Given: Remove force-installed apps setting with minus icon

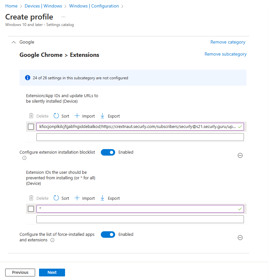Looking at the screenshot, I should (240, 237).
